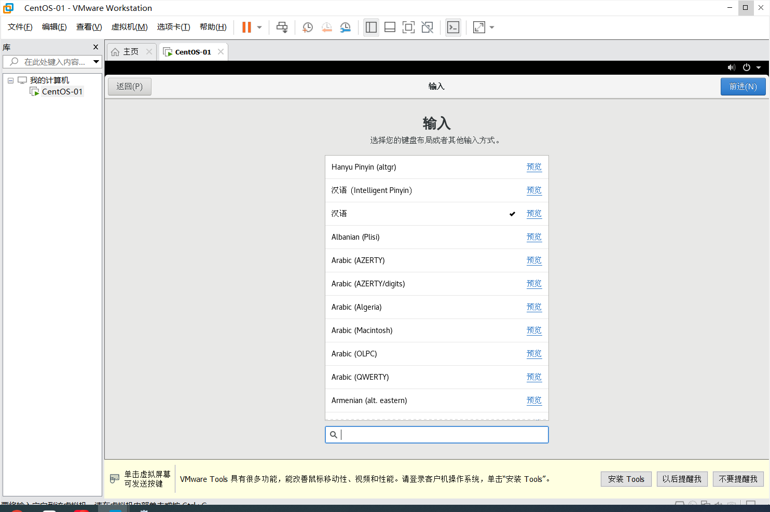
Task: Click the keyboard hint icon in the yellow bar
Action: point(115,479)
